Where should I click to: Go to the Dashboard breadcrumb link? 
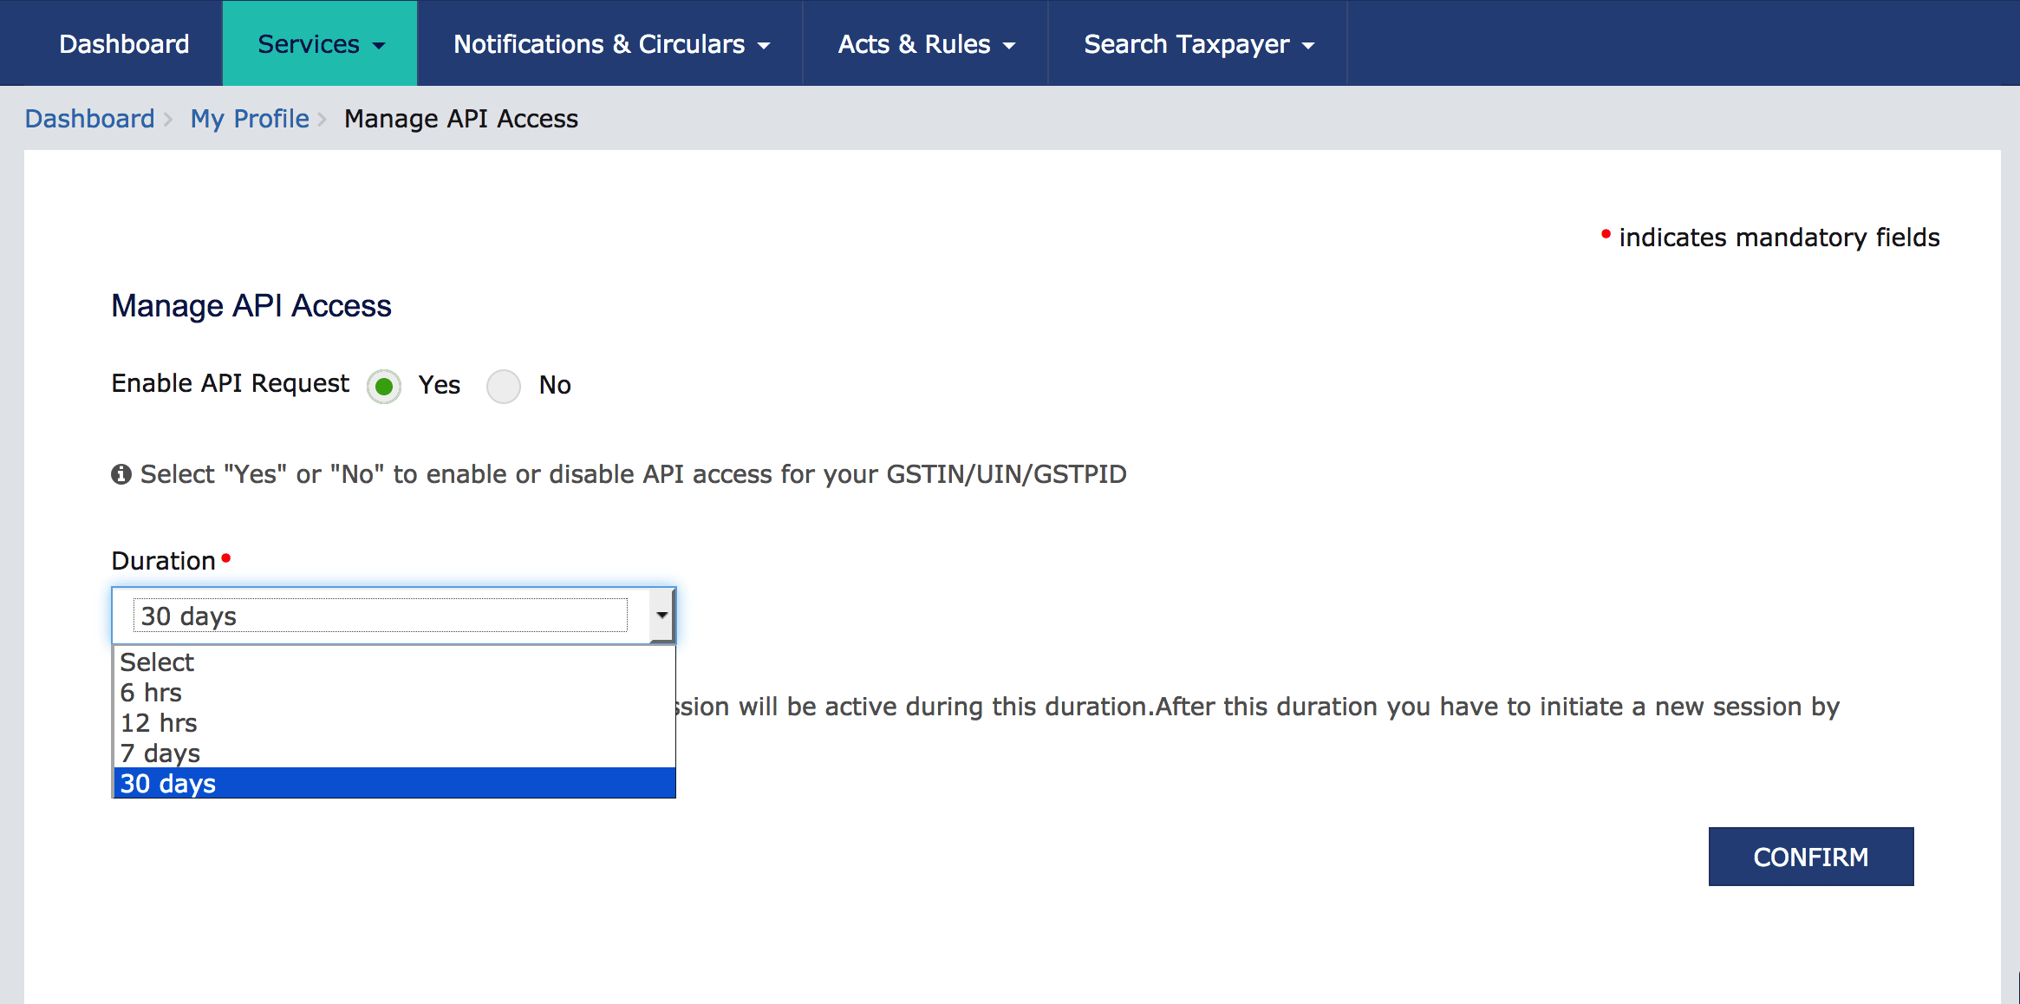[89, 119]
